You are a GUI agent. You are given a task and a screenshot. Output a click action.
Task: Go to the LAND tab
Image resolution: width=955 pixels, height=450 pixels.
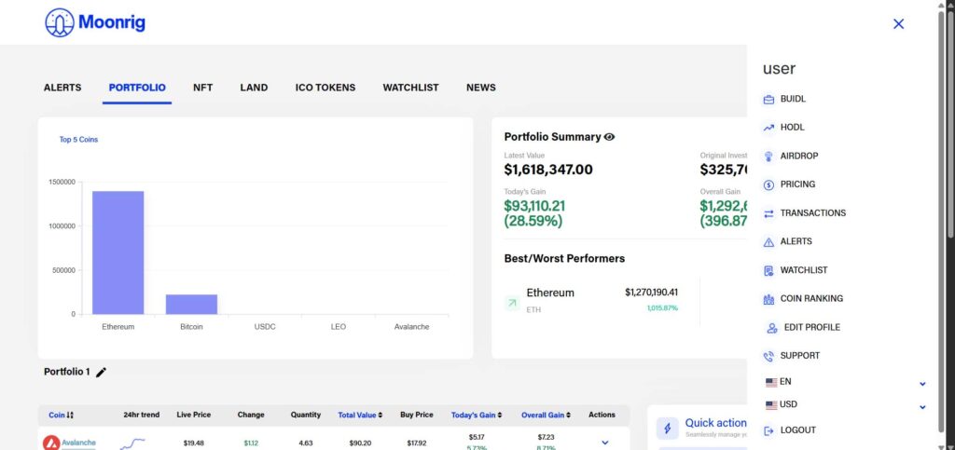[254, 88]
